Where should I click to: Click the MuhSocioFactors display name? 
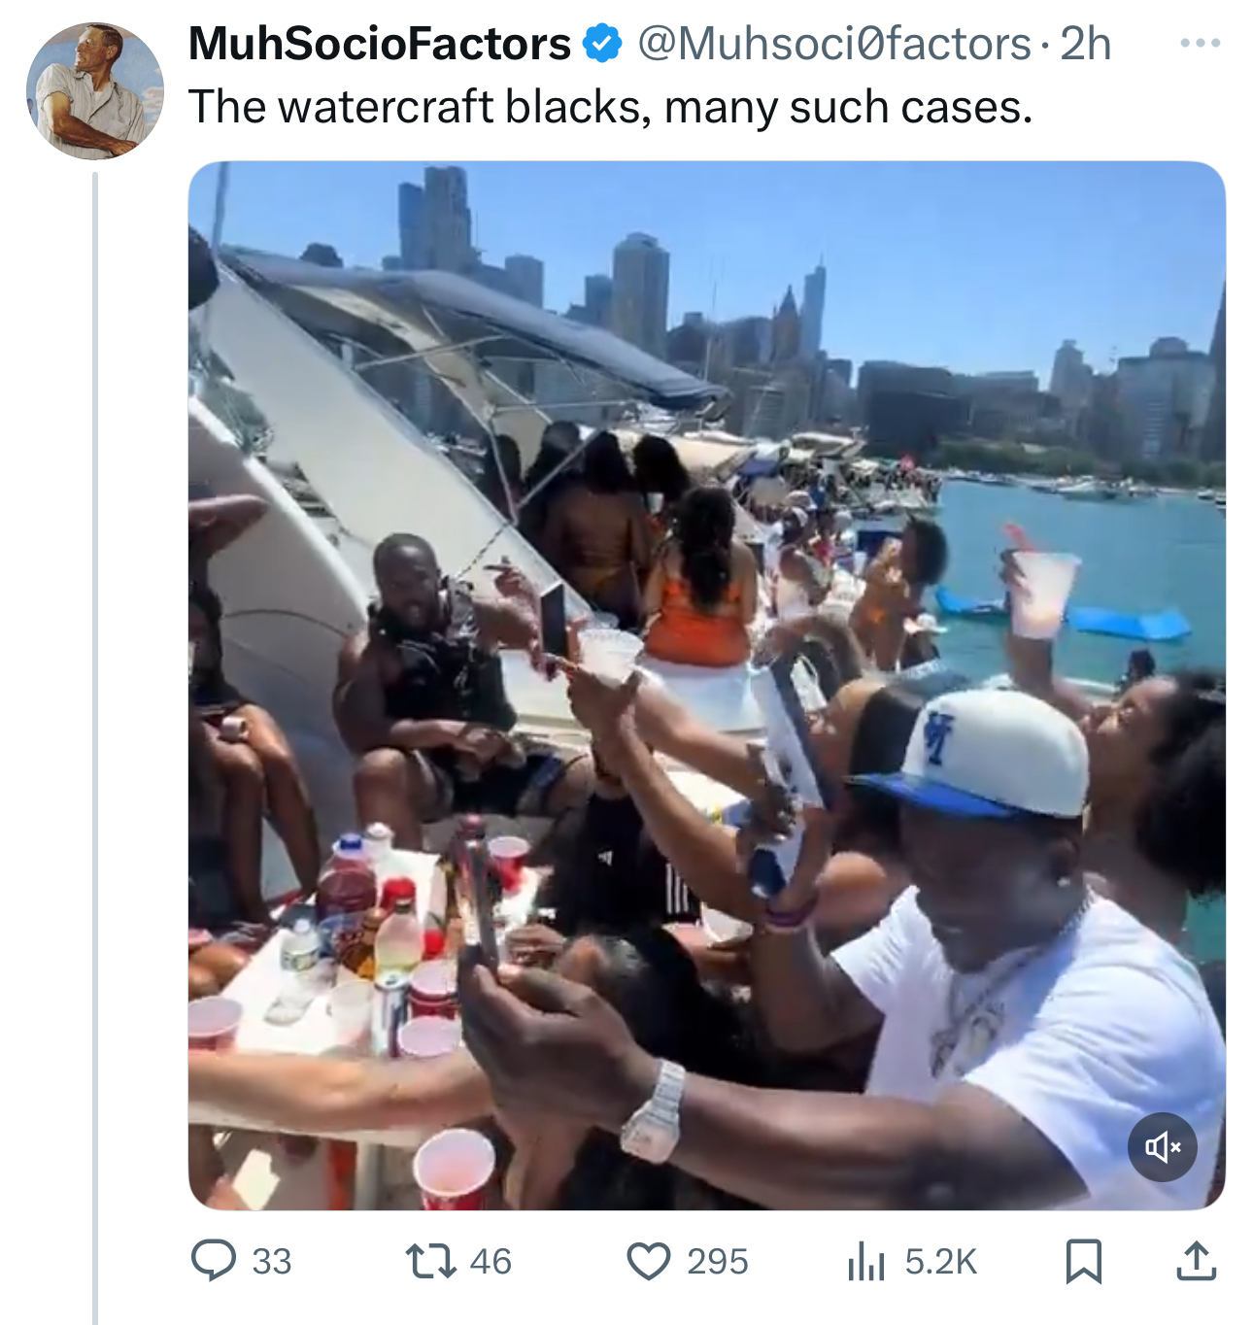(380, 44)
